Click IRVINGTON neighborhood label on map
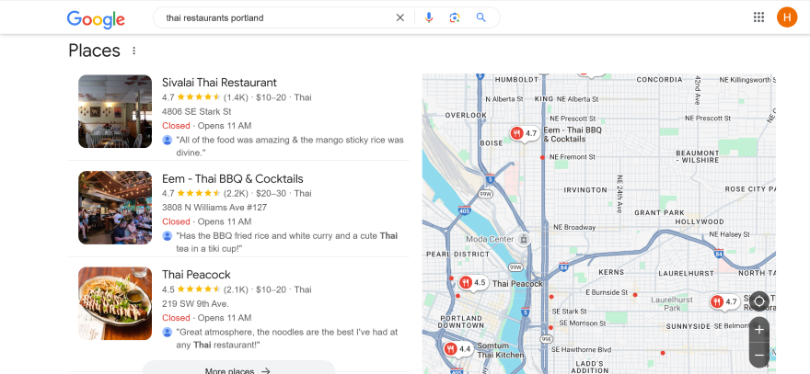The image size is (810, 374). point(585,190)
